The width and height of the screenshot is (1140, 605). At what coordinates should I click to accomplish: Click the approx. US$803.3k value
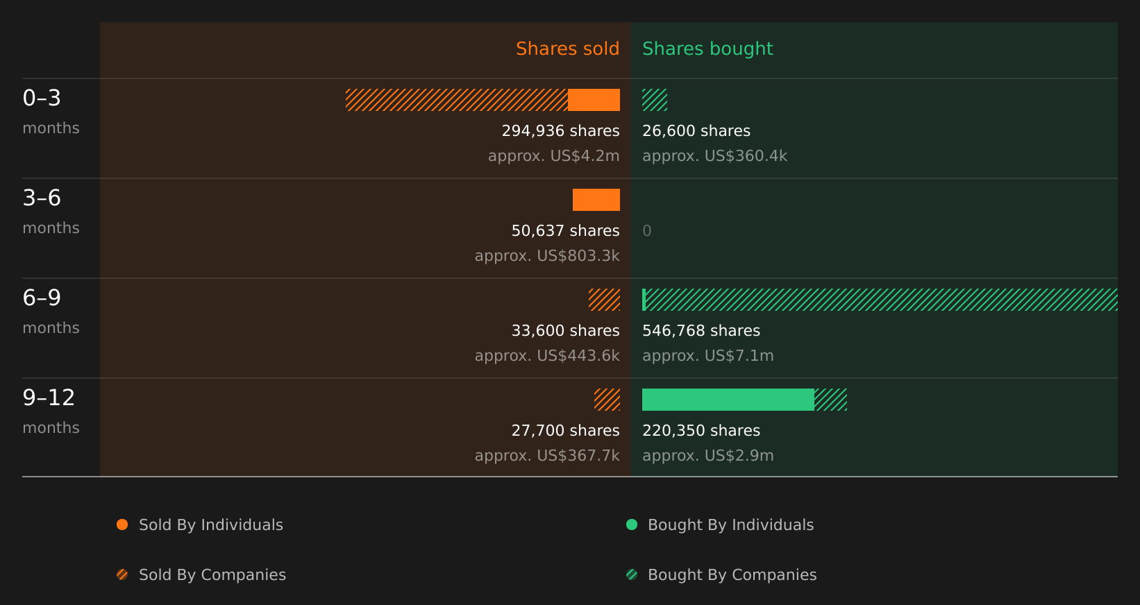[547, 256]
